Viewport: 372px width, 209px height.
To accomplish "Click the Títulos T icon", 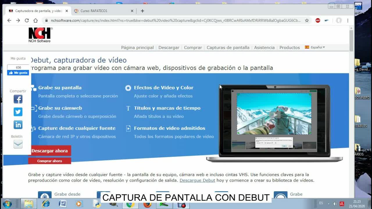I will 128,108.
